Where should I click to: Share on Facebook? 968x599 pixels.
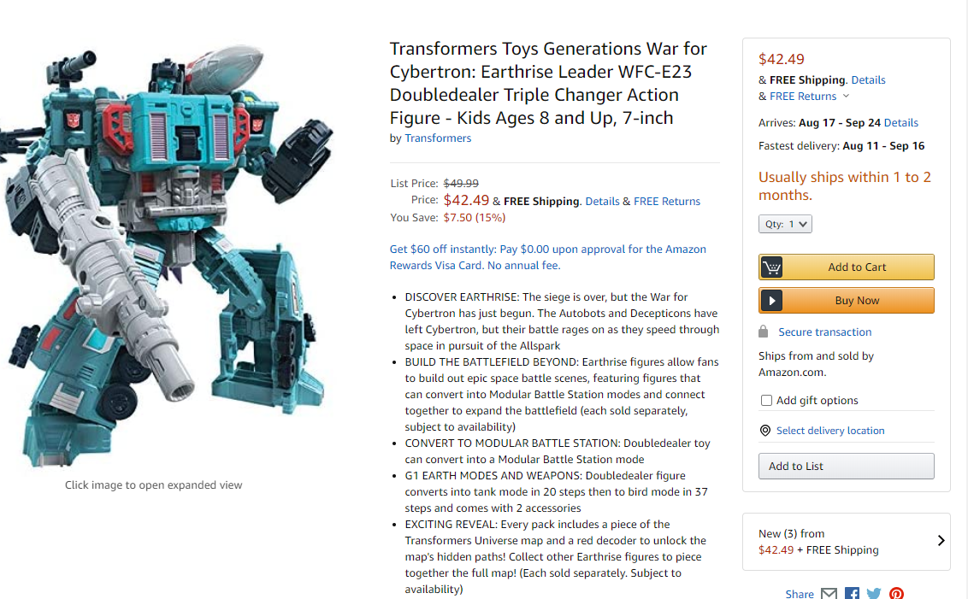tap(852, 594)
